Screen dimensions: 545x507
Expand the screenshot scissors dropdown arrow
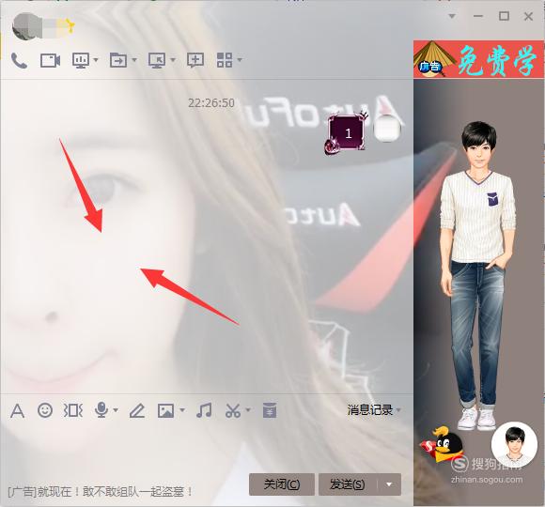(x=248, y=410)
